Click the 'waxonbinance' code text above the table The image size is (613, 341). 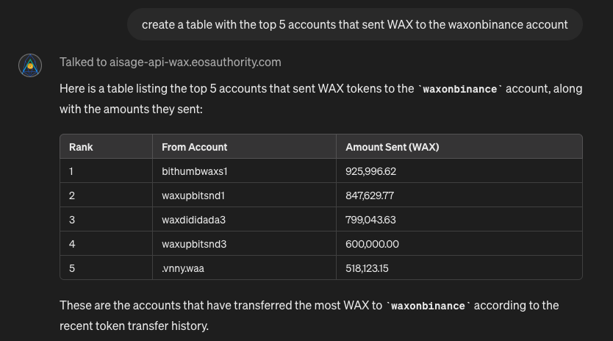tap(459, 89)
